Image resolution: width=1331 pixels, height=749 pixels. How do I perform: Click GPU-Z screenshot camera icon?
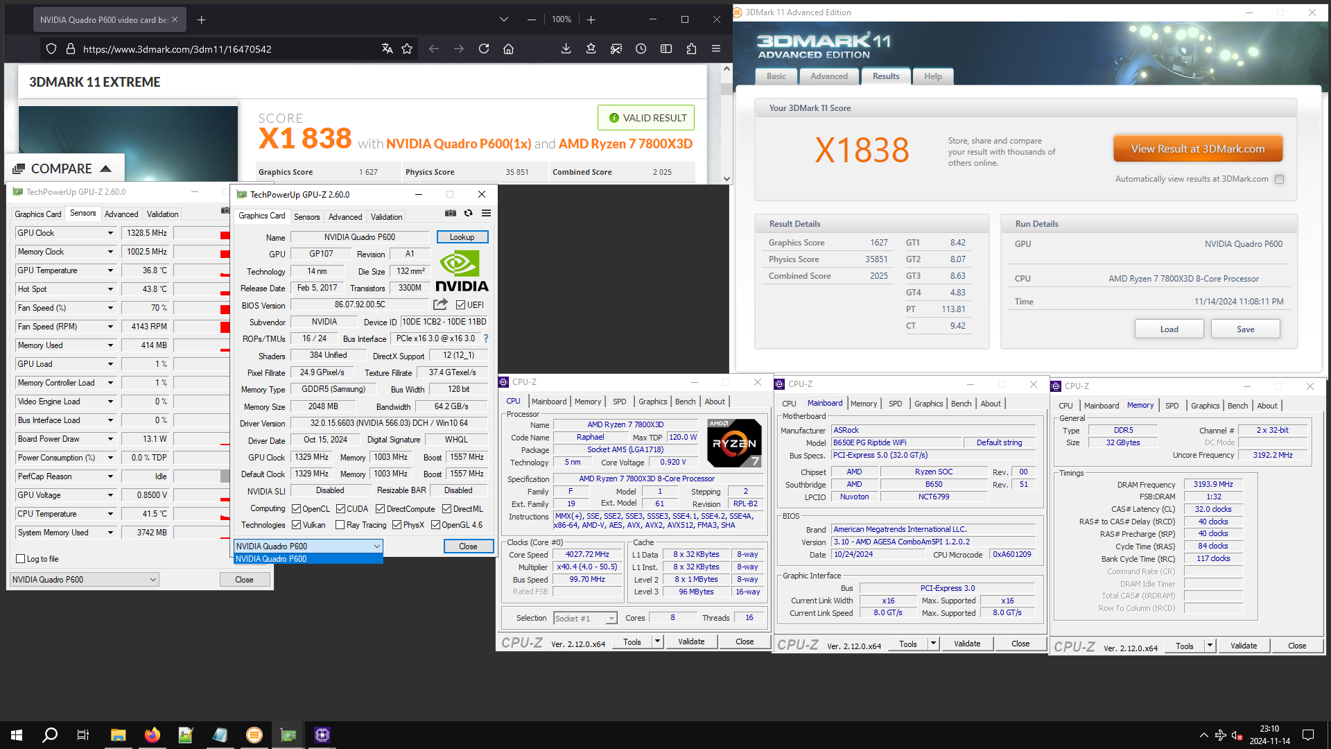[x=451, y=214]
